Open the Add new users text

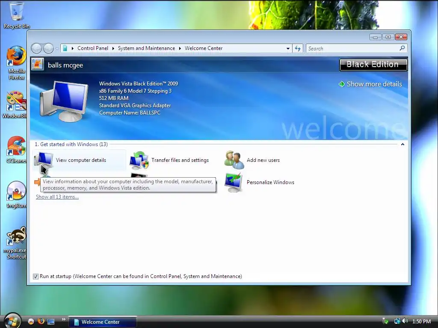click(x=263, y=160)
